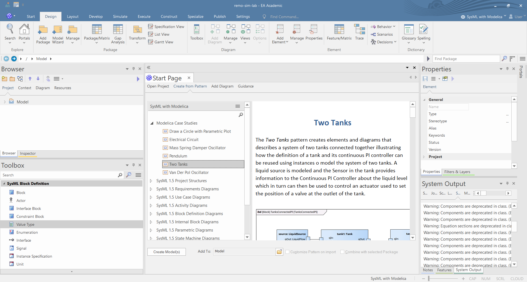Open Package/Matrix ribbon tool
Viewport: 527px width, 282px height.
tap(97, 33)
